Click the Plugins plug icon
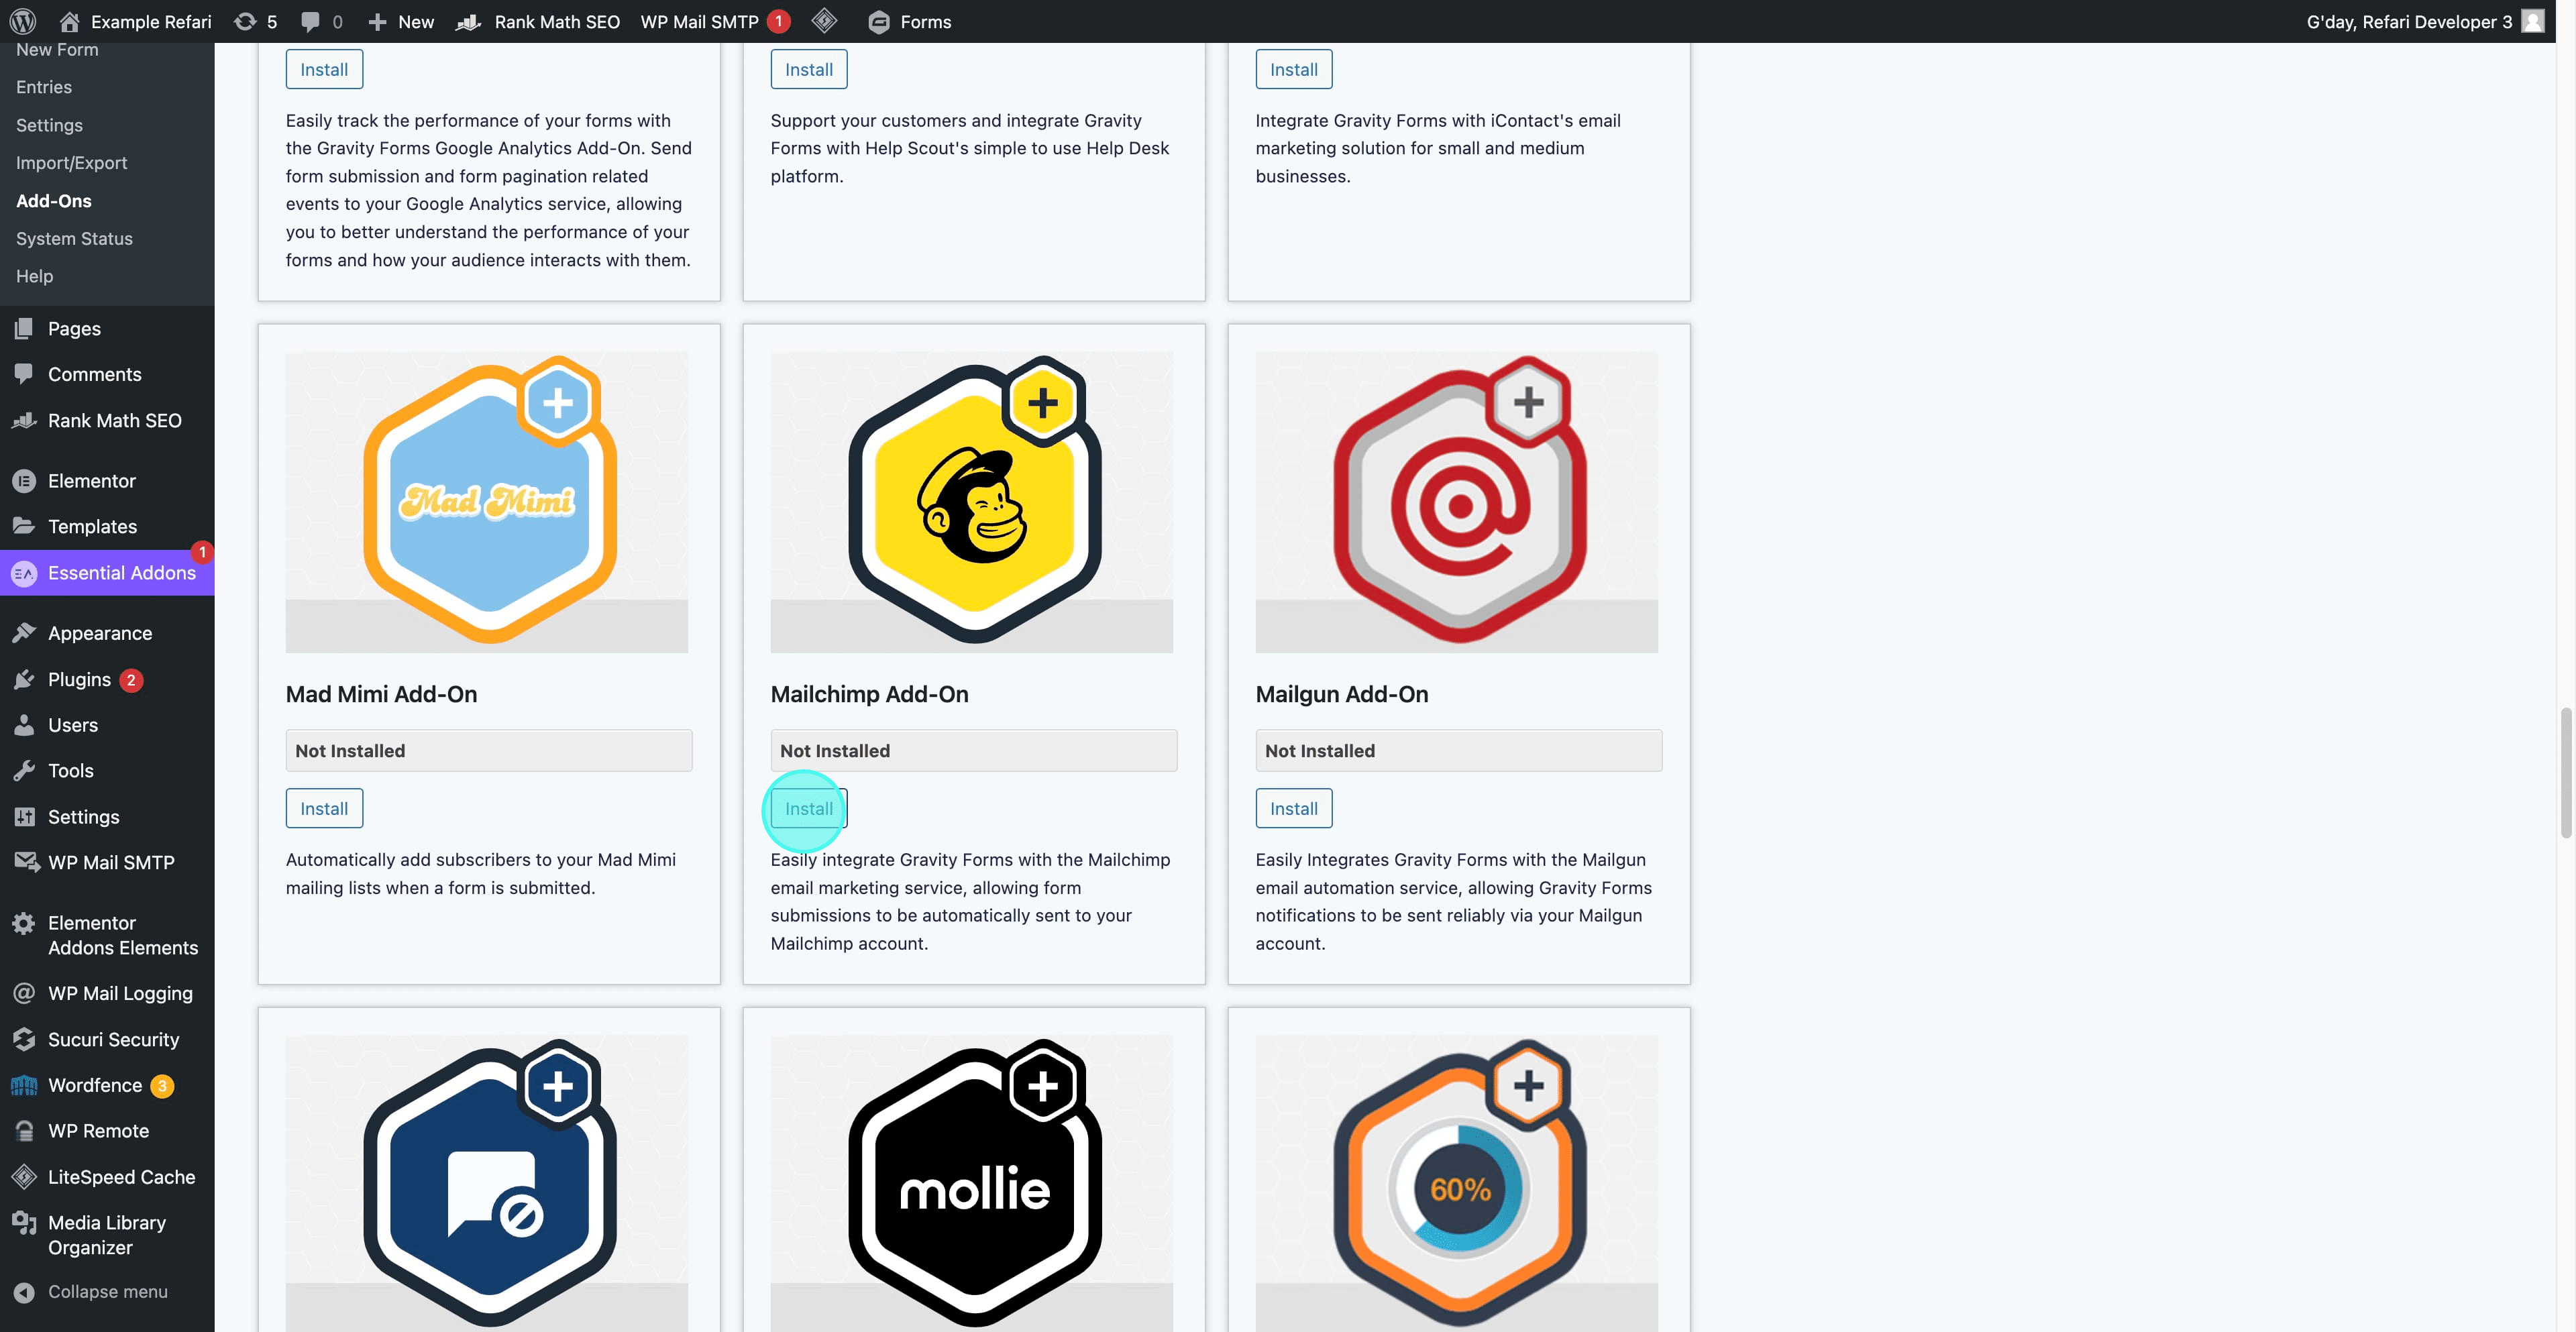The width and height of the screenshot is (2576, 1332). point(24,679)
